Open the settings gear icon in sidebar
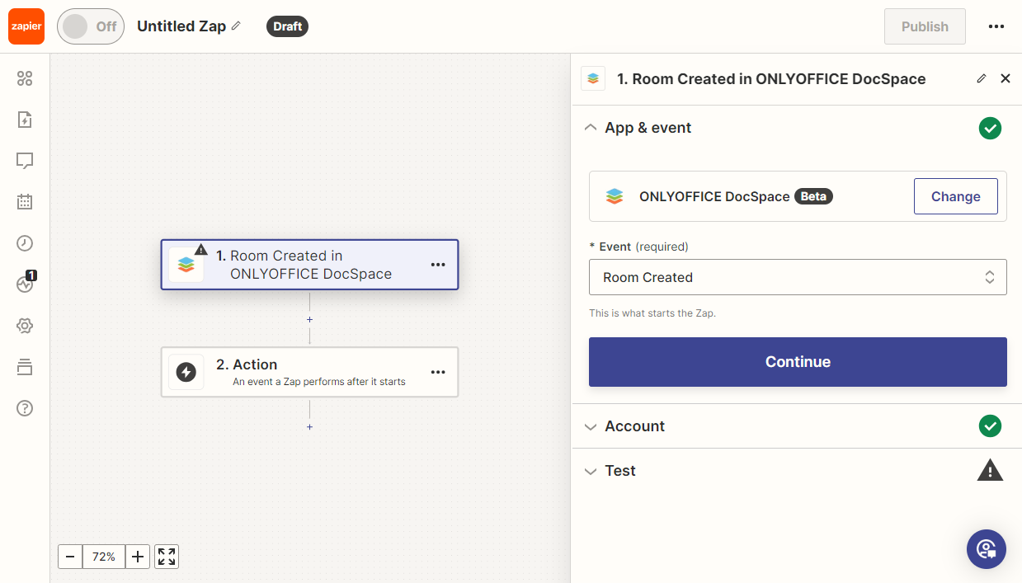Image resolution: width=1022 pixels, height=583 pixels. [25, 326]
